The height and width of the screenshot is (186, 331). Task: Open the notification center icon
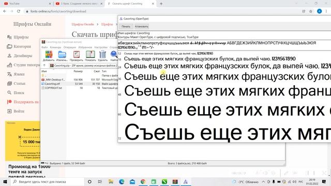[x=324, y=181]
